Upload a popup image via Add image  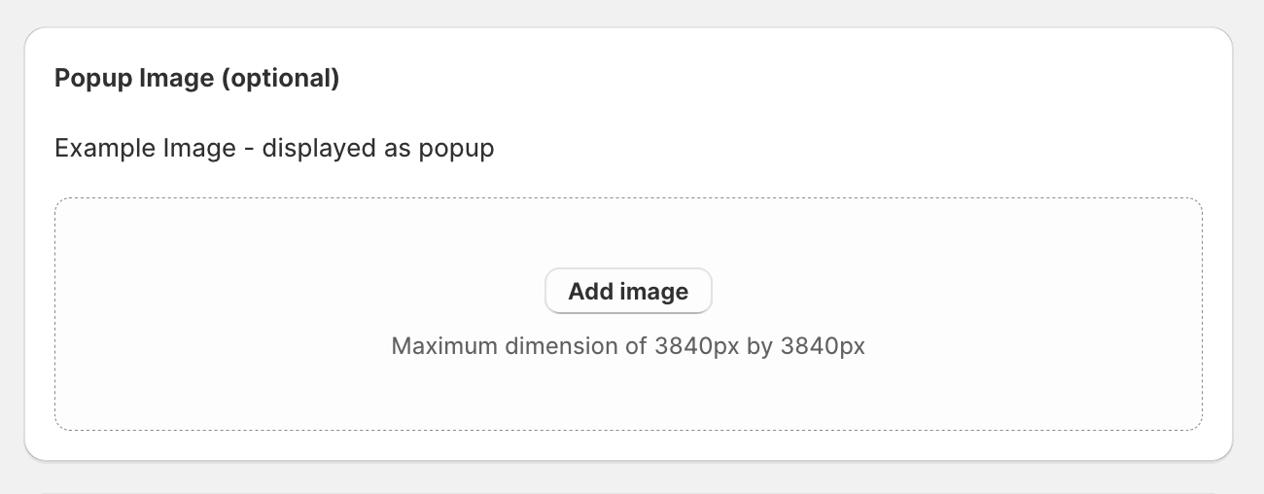point(628,292)
